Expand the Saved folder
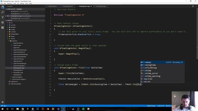The image size is (198, 111). (x=12, y=36)
